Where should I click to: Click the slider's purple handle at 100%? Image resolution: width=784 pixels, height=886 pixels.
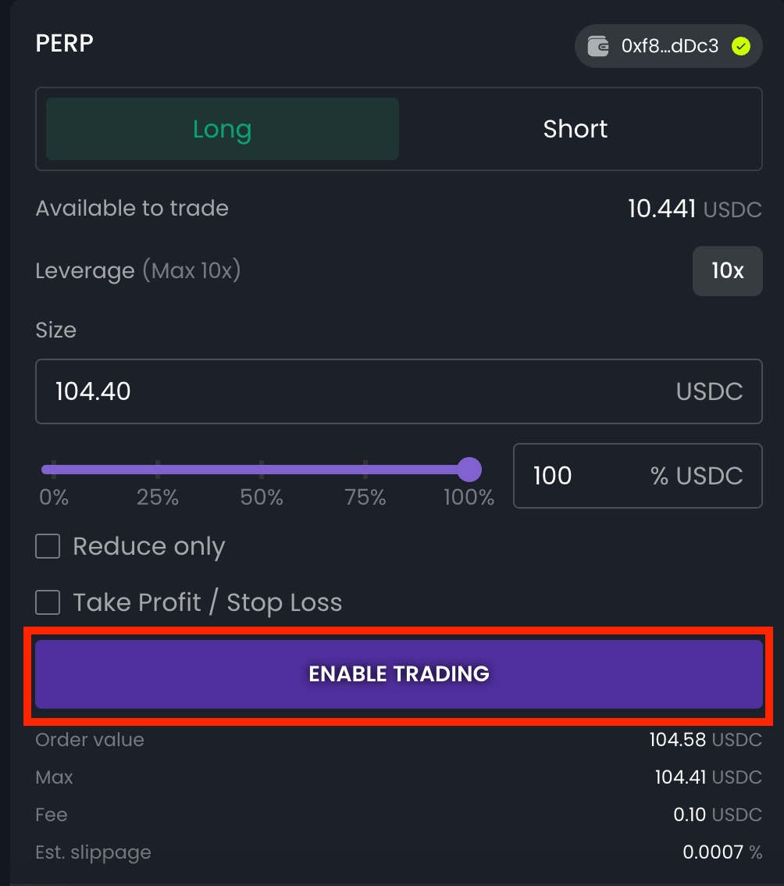469,470
